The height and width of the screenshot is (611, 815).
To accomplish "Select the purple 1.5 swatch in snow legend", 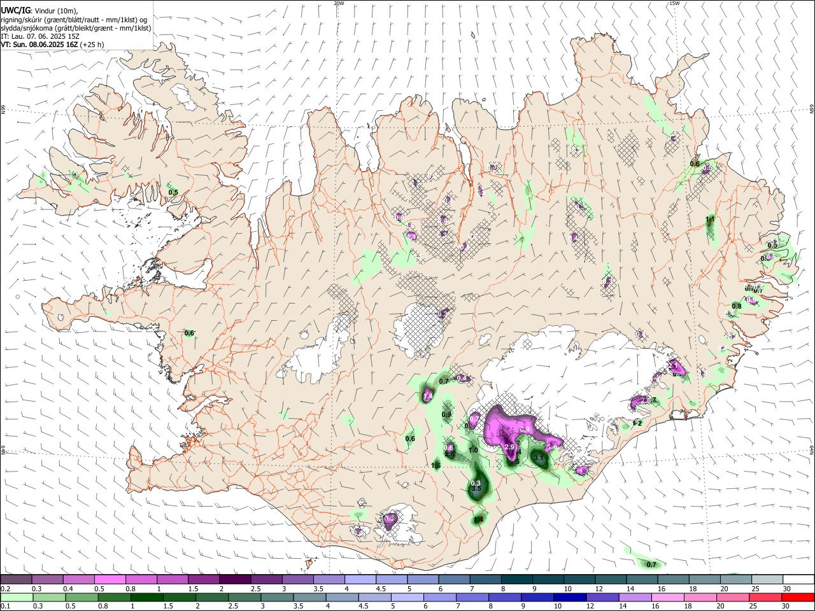I will point(204,580).
